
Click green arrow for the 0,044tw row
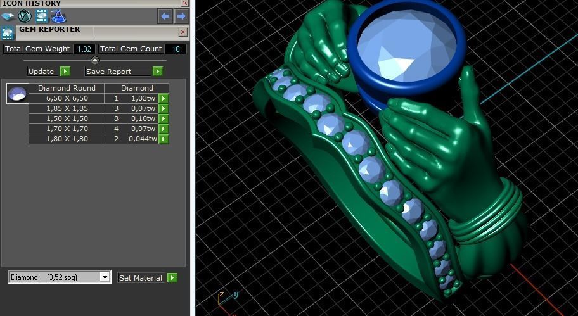(164, 139)
